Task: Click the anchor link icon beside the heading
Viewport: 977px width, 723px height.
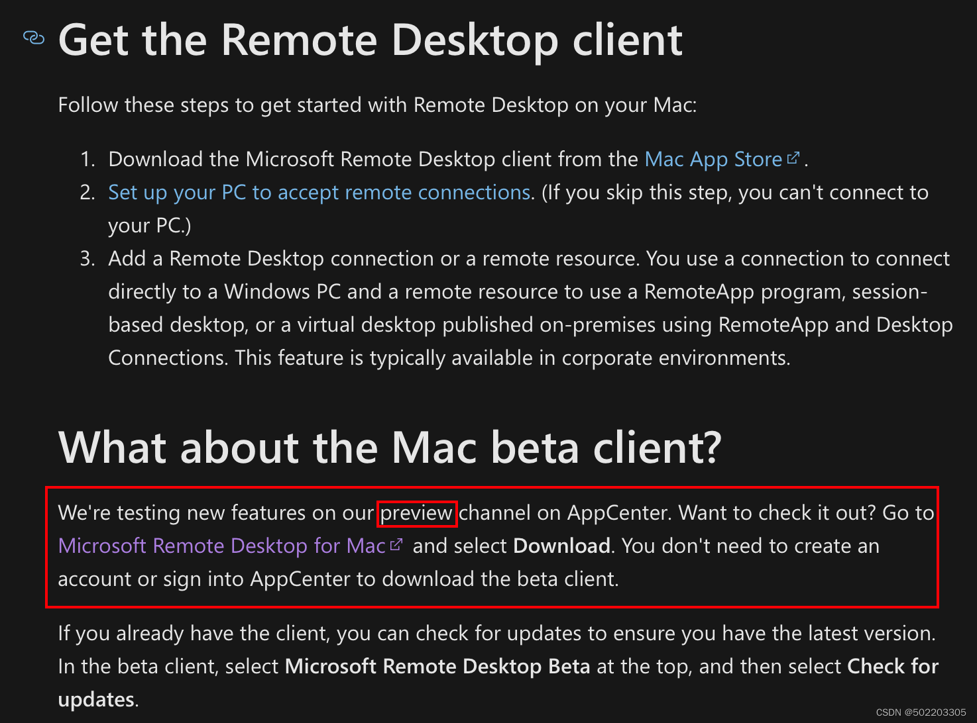Action: [x=34, y=38]
